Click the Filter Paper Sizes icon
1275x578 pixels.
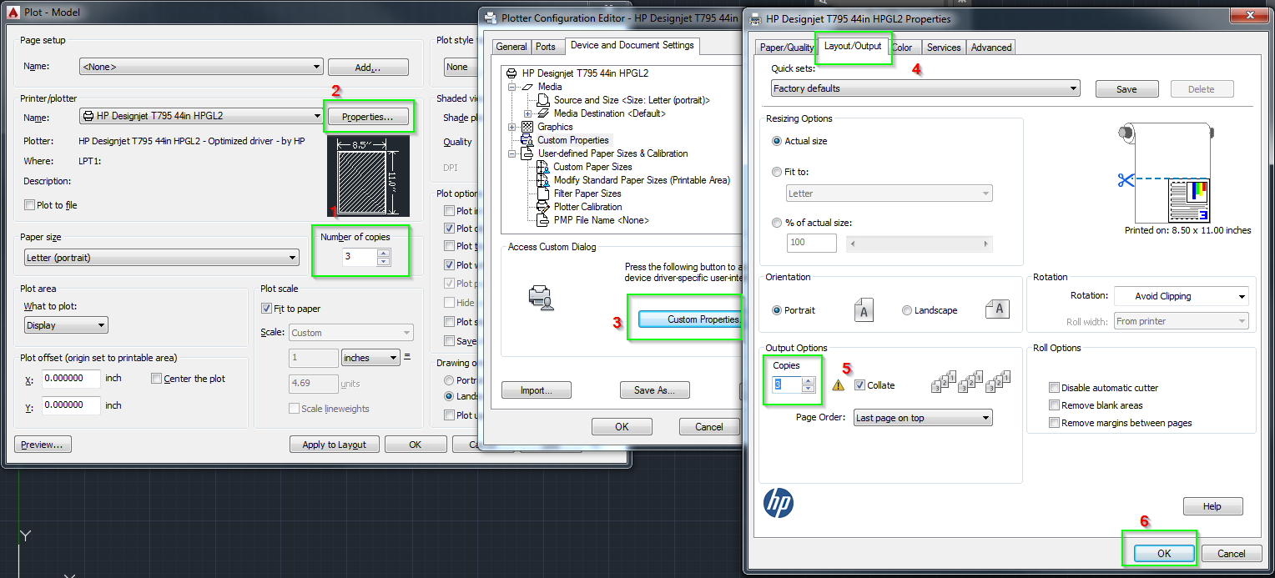pyautogui.click(x=544, y=194)
